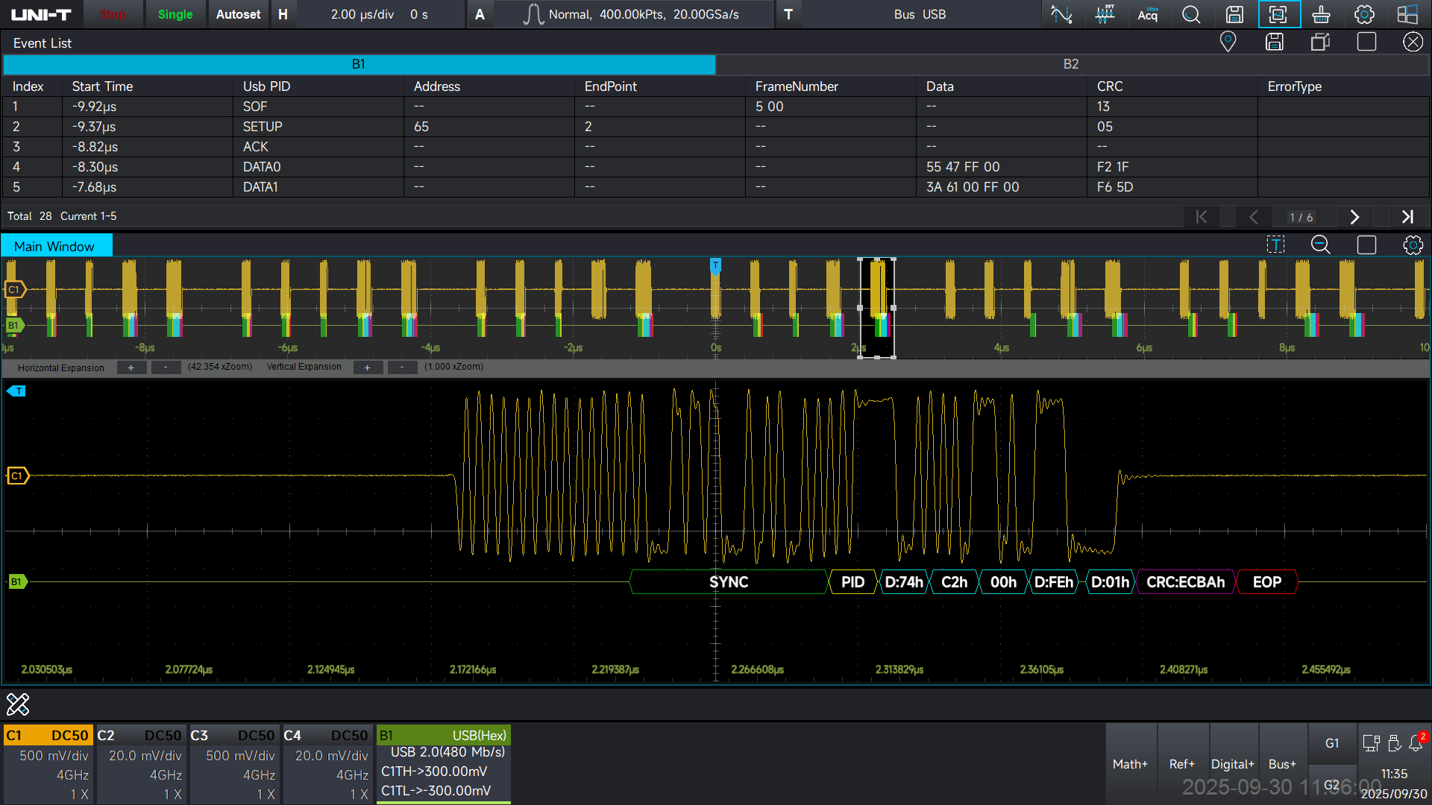Expand the Math+ menu
The width and height of the screenshot is (1432, 805).
[1130, 763]
